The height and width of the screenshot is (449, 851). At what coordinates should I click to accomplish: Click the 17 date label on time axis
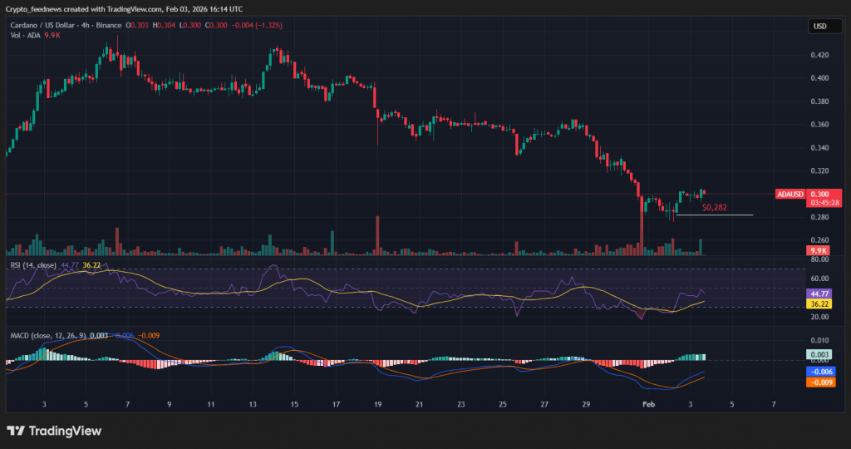336,404
